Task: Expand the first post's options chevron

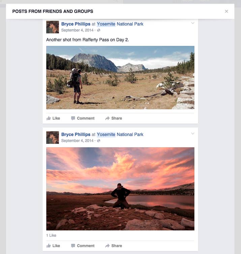Action: tap(193, 23)
